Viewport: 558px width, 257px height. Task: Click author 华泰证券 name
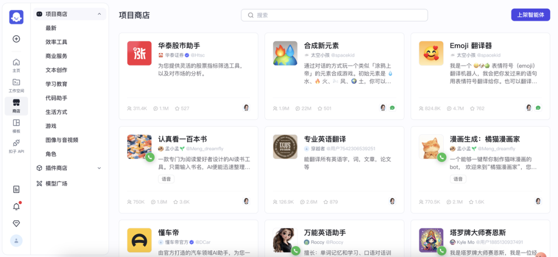click(175, 55)
